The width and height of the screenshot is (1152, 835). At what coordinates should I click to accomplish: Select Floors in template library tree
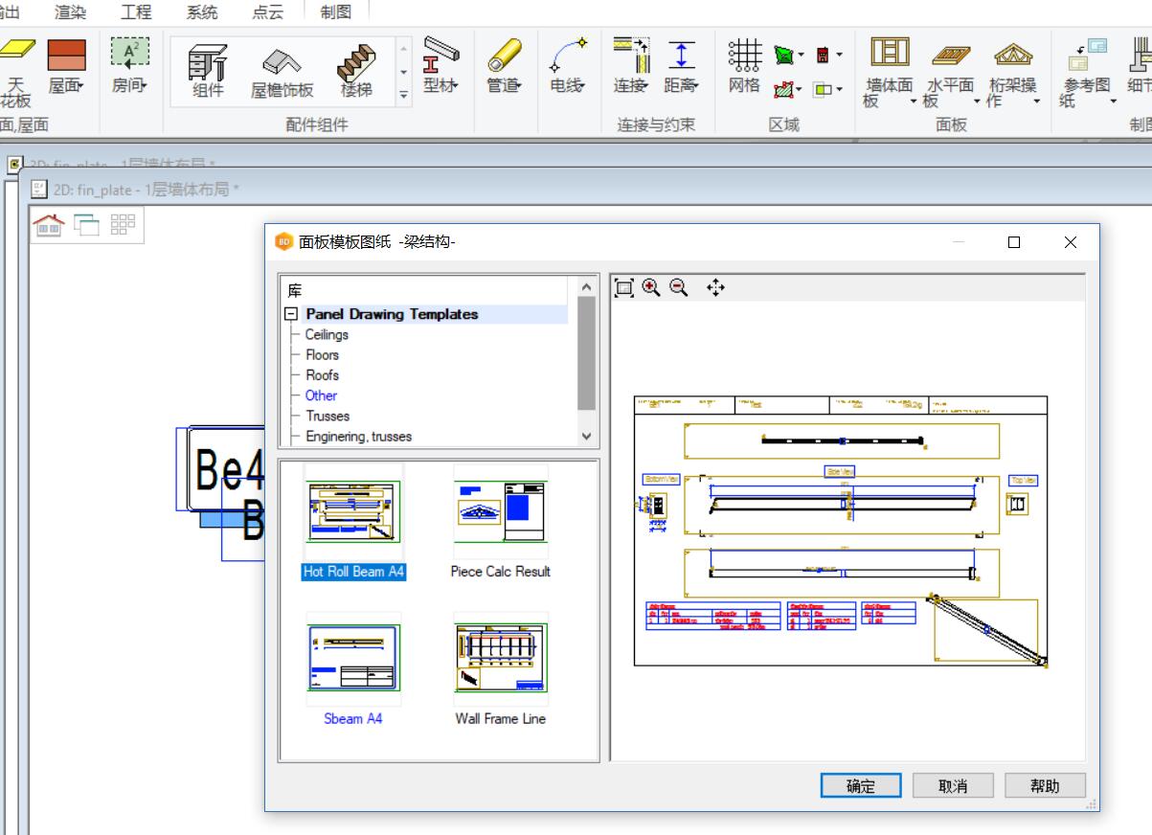click(322, 354)
